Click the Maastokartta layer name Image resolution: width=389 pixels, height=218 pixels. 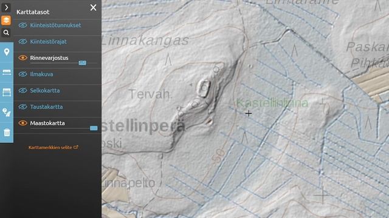pos(47,123)
